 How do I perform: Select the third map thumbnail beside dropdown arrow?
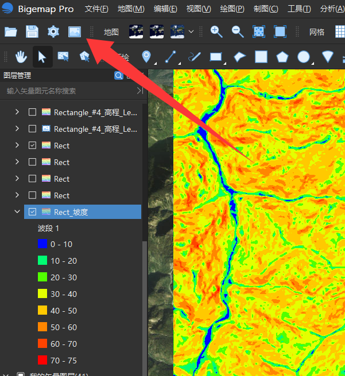point(177,32)
